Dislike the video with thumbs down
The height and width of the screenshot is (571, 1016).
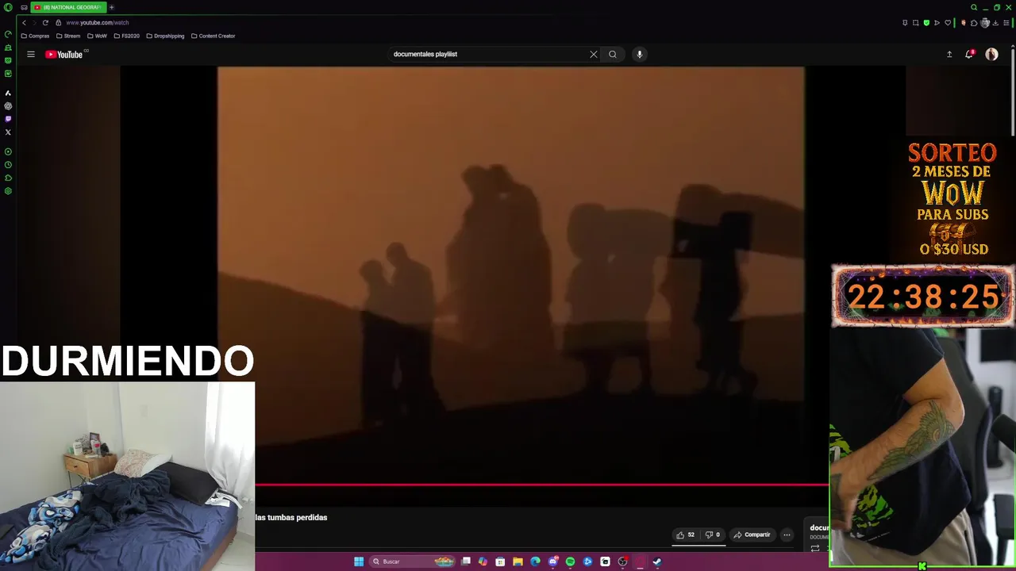[713, 535]
